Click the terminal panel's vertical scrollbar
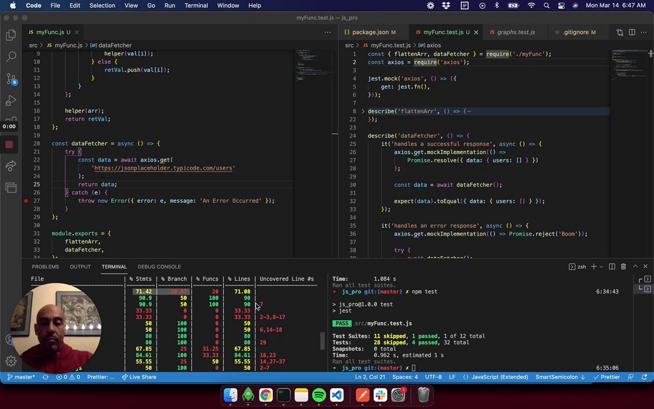The image size is (654, 409). pyautogui.click(x=322, y=341)
